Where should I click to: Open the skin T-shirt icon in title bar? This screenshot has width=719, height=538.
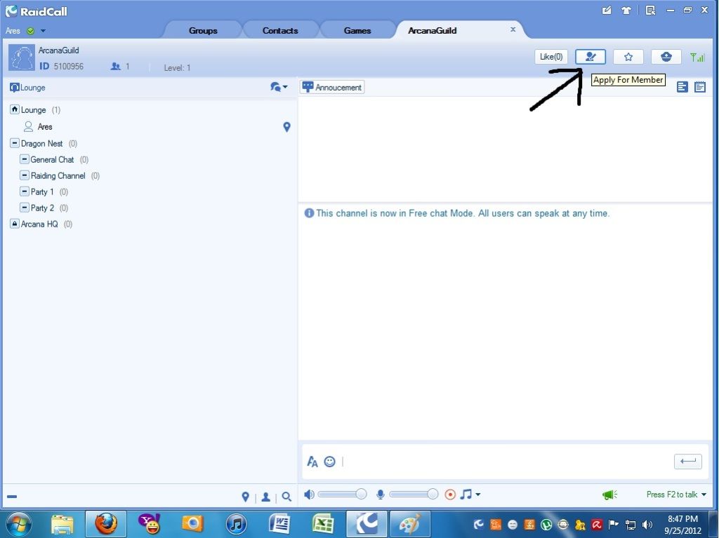(626, 11)
